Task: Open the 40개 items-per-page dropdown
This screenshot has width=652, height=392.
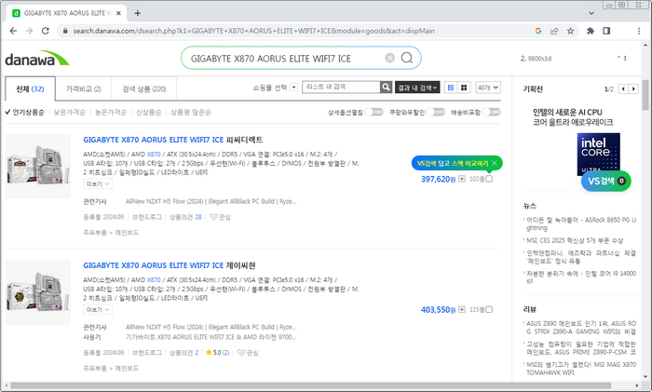Action: [x=488, y=88]
